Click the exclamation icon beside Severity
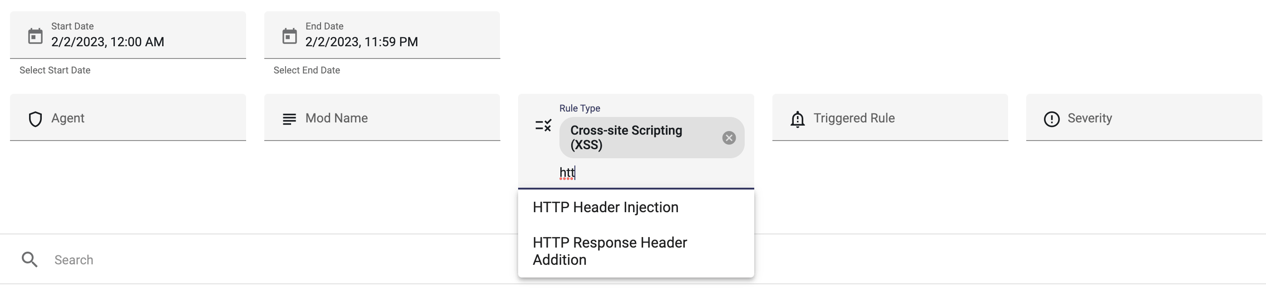Viewport: 1266px width, 292px height. pyautogui.click(x=1051, y=119)
